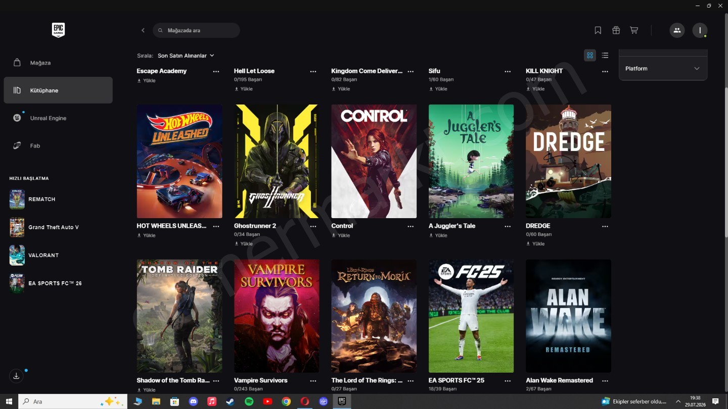The image size is (728, 409).
Task: Open options menu for Ghostrunner 2
Action: click(313, 226)
